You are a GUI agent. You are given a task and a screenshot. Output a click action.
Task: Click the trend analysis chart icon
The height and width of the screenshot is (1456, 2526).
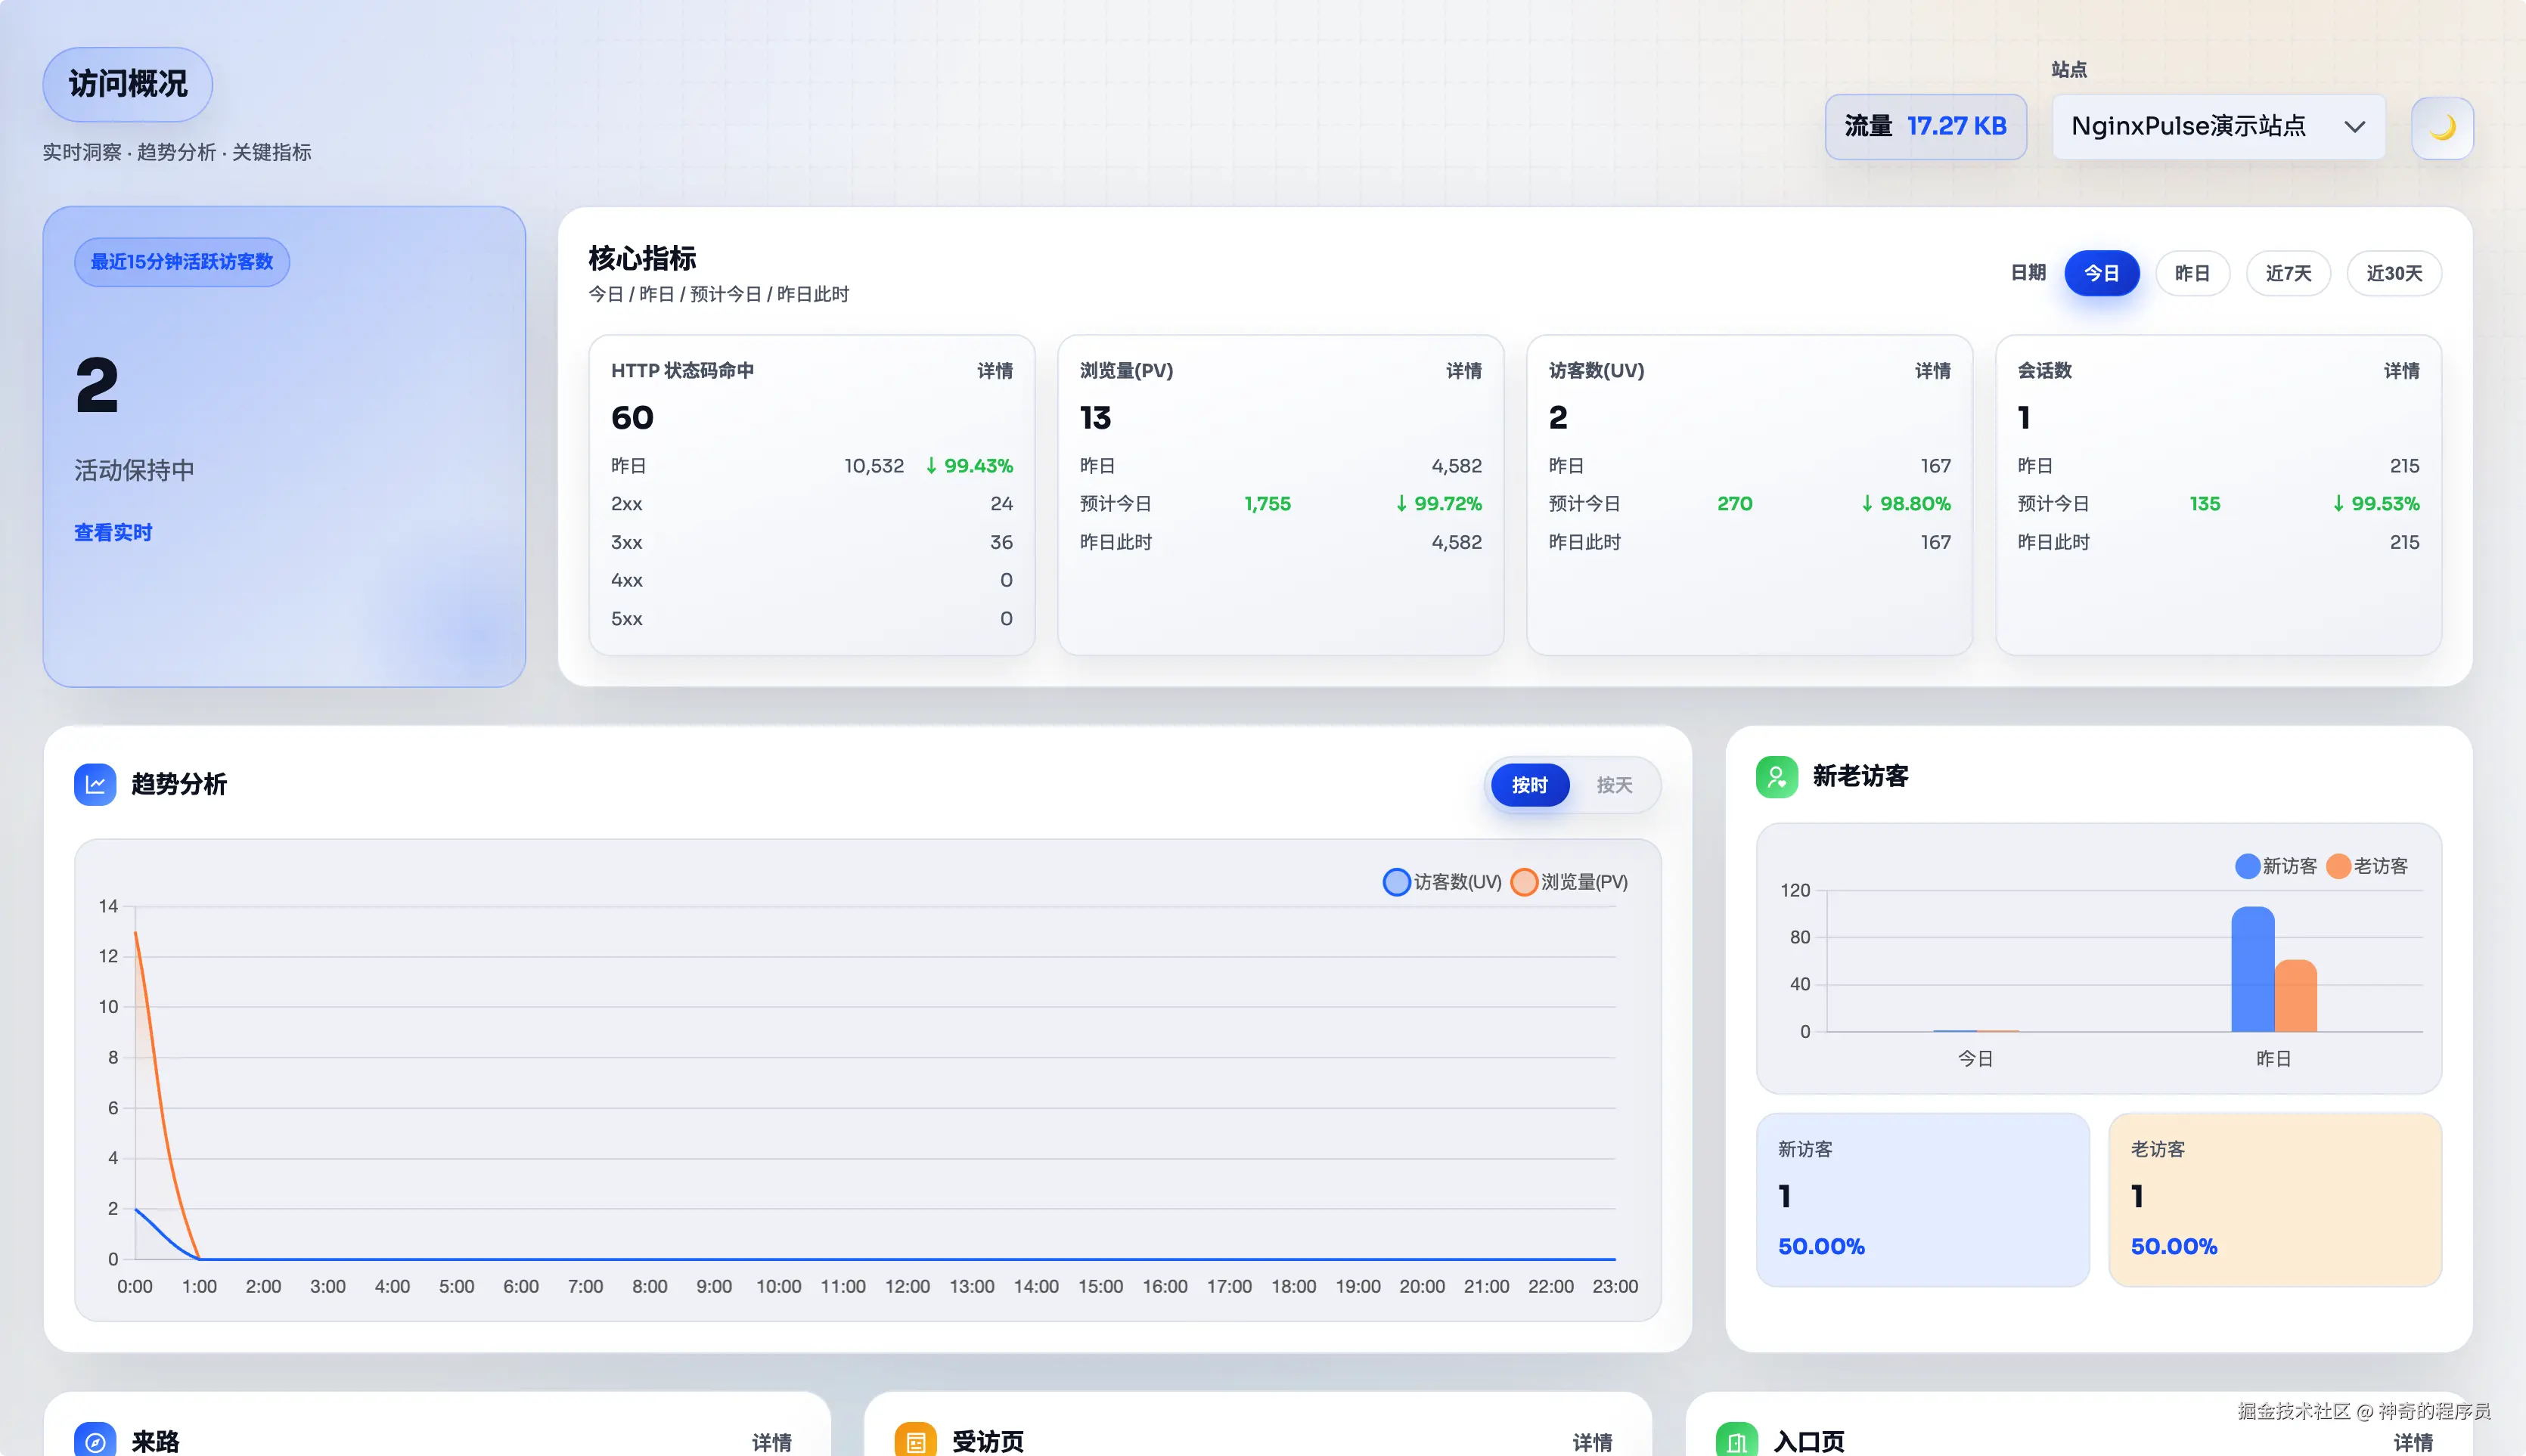click(x=95, y=784)
